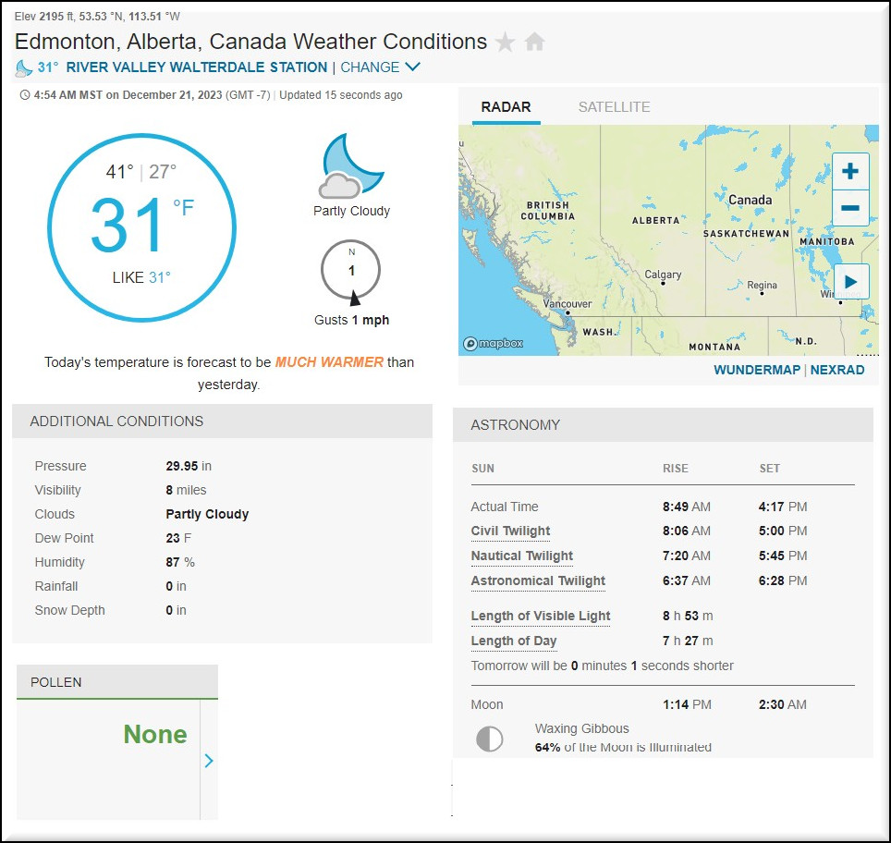
Task: Select the Radar tab
Action: tap(506, 107)
